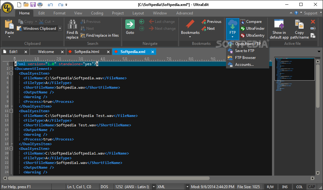The width and height of the screenshot is (323, 190).
Task: Save file with the purple disk icon
Action: tap(33, 4)
